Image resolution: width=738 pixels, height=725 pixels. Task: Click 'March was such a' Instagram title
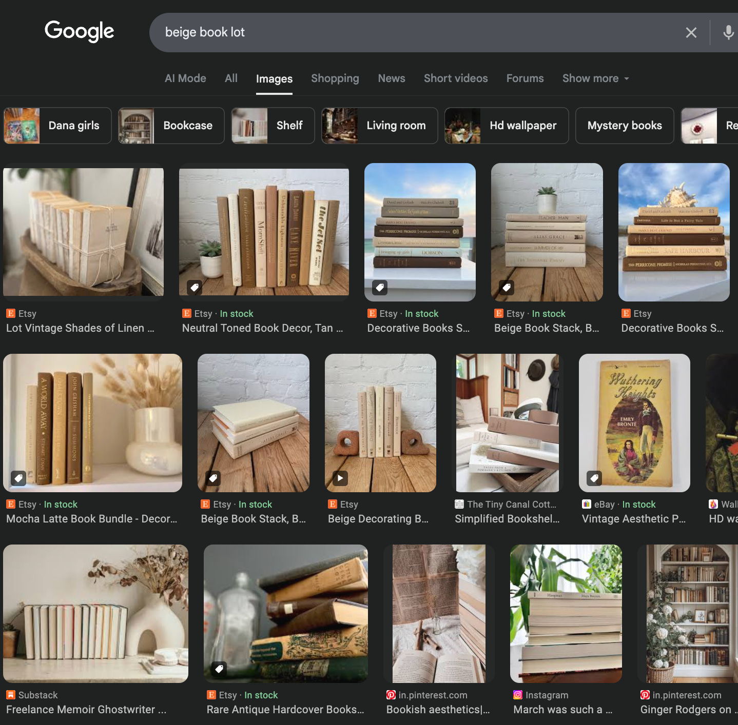563,710
